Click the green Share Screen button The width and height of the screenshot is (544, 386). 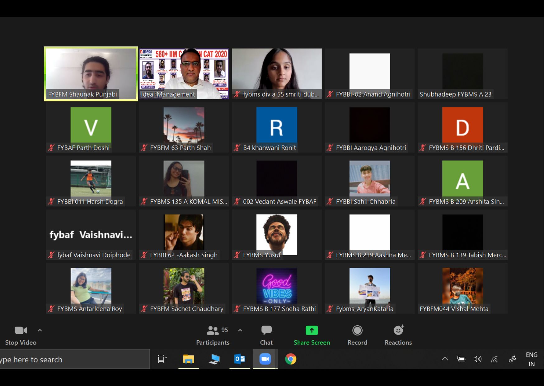pyautogui.click(x=312, y=335)
